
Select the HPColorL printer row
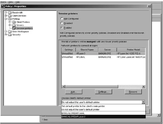(x=103, y=57)
